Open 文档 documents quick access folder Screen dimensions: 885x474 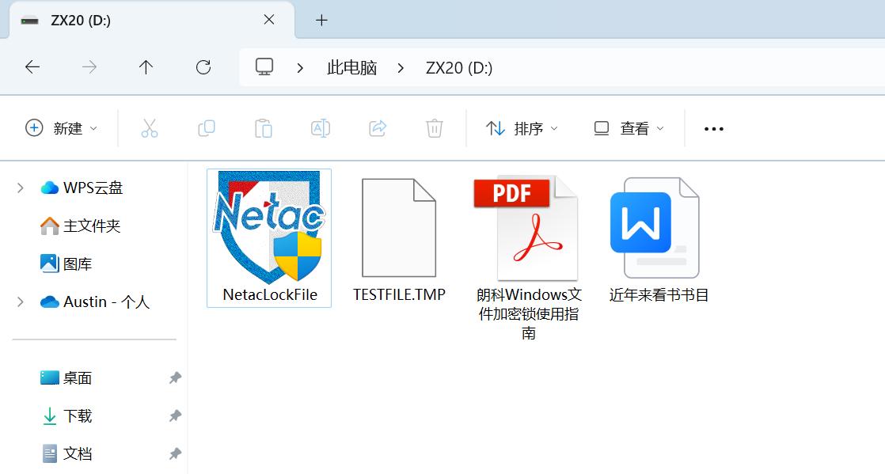66,453
